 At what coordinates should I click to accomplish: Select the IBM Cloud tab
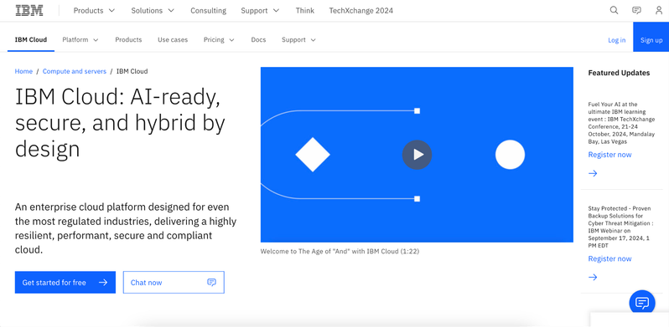[x=31, y=39]
